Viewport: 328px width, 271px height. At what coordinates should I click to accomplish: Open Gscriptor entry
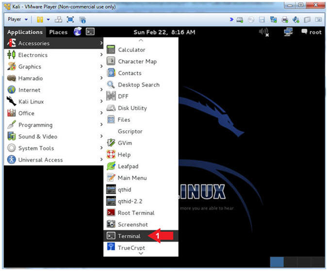click(x=141, y=131)
